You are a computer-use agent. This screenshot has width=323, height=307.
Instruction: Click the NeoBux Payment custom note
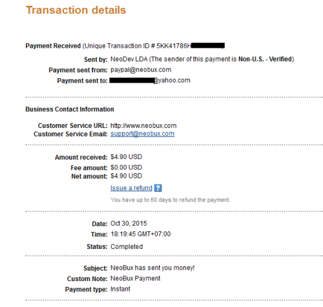coord(135,279)
